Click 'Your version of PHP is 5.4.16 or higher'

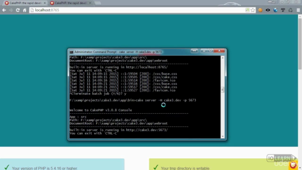[45, 168]
